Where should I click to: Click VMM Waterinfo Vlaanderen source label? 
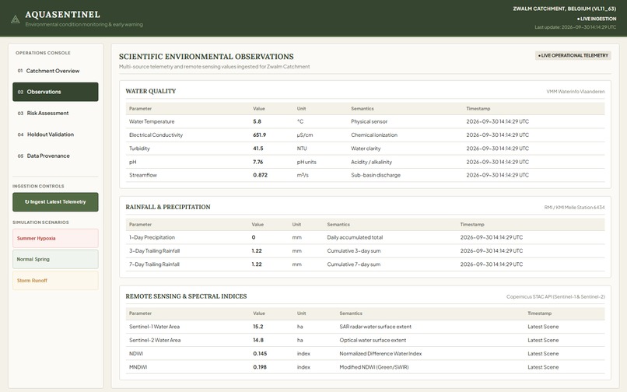click(576, 92)
